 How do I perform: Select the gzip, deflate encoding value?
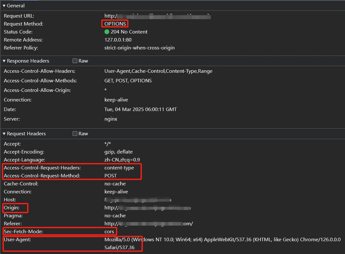coord(118,152)
